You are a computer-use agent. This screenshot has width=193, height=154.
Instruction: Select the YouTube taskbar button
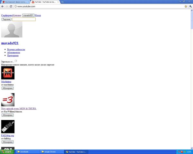pyautogui.click(x=76, y=152)
